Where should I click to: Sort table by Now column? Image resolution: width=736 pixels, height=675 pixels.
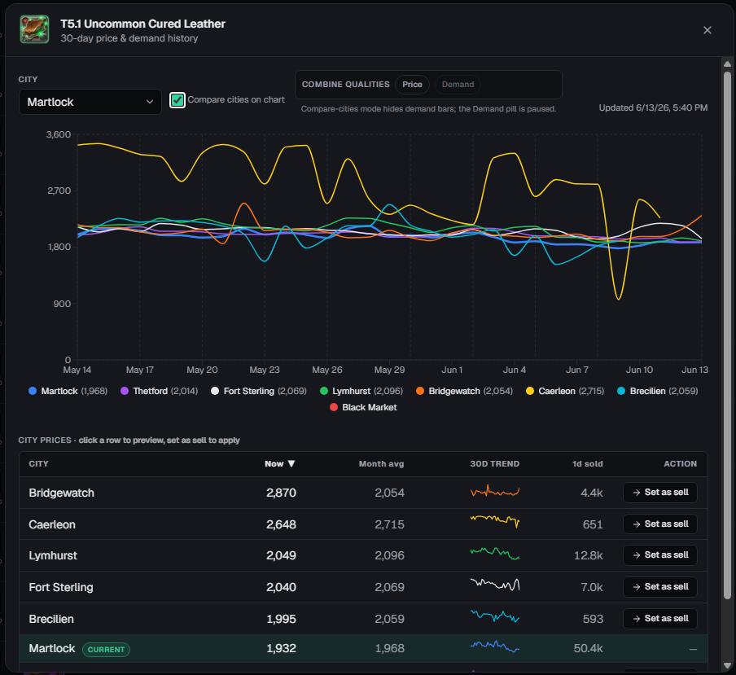point(279,464)
